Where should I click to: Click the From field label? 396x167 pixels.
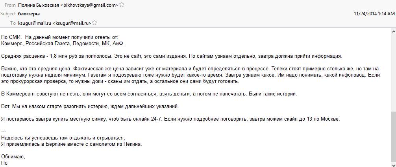(x=10, y=5)
